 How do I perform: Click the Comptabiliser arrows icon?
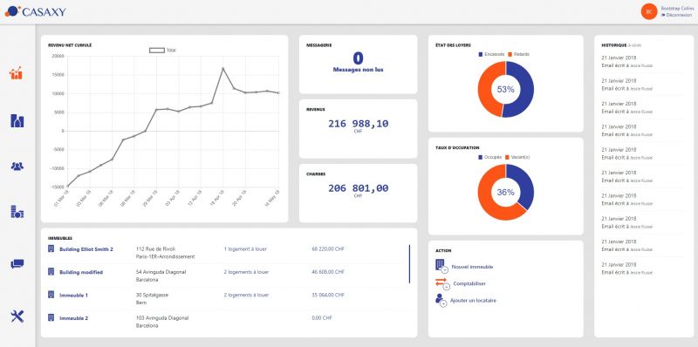click(442, 283)
